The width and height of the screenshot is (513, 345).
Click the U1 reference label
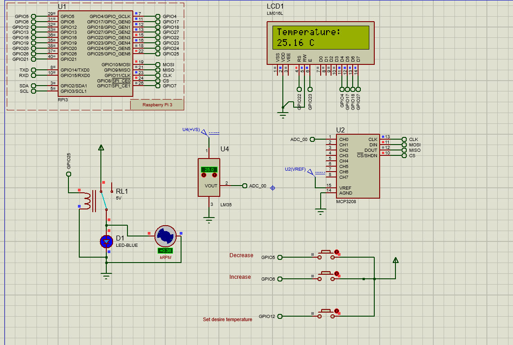click(x=62, y=7)
